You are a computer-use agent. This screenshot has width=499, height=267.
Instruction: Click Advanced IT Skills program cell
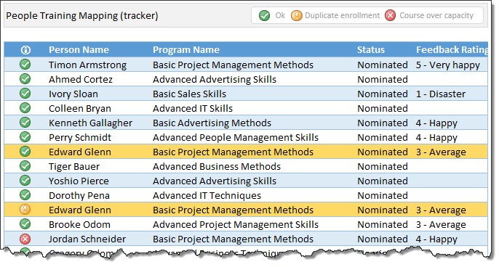(x=193, y=109)
